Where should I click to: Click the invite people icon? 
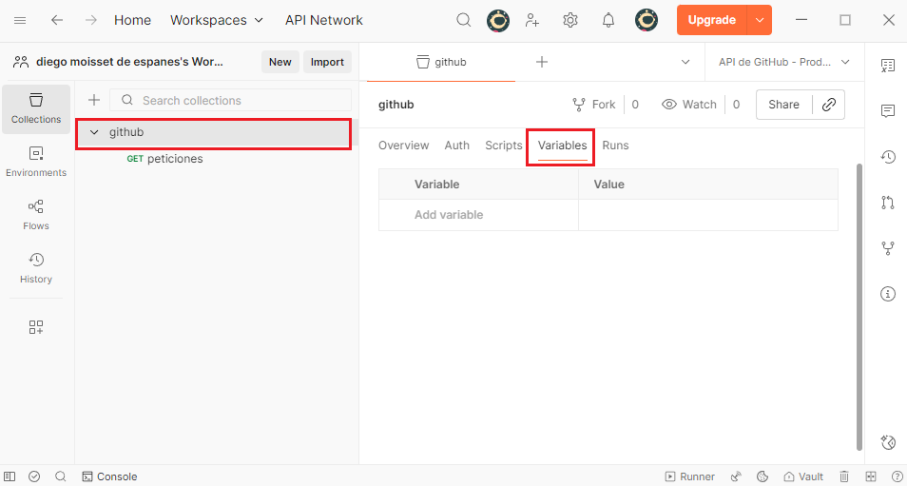[x=532, y=20]
